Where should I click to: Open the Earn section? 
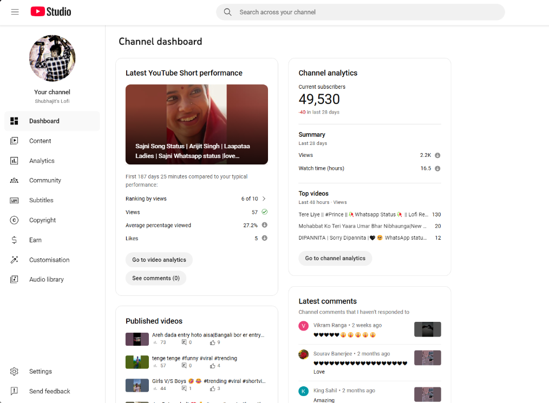(x=52, y=240)
